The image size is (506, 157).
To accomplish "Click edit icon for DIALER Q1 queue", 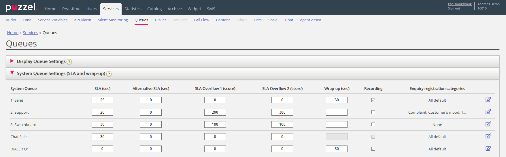I will point(488,148).
